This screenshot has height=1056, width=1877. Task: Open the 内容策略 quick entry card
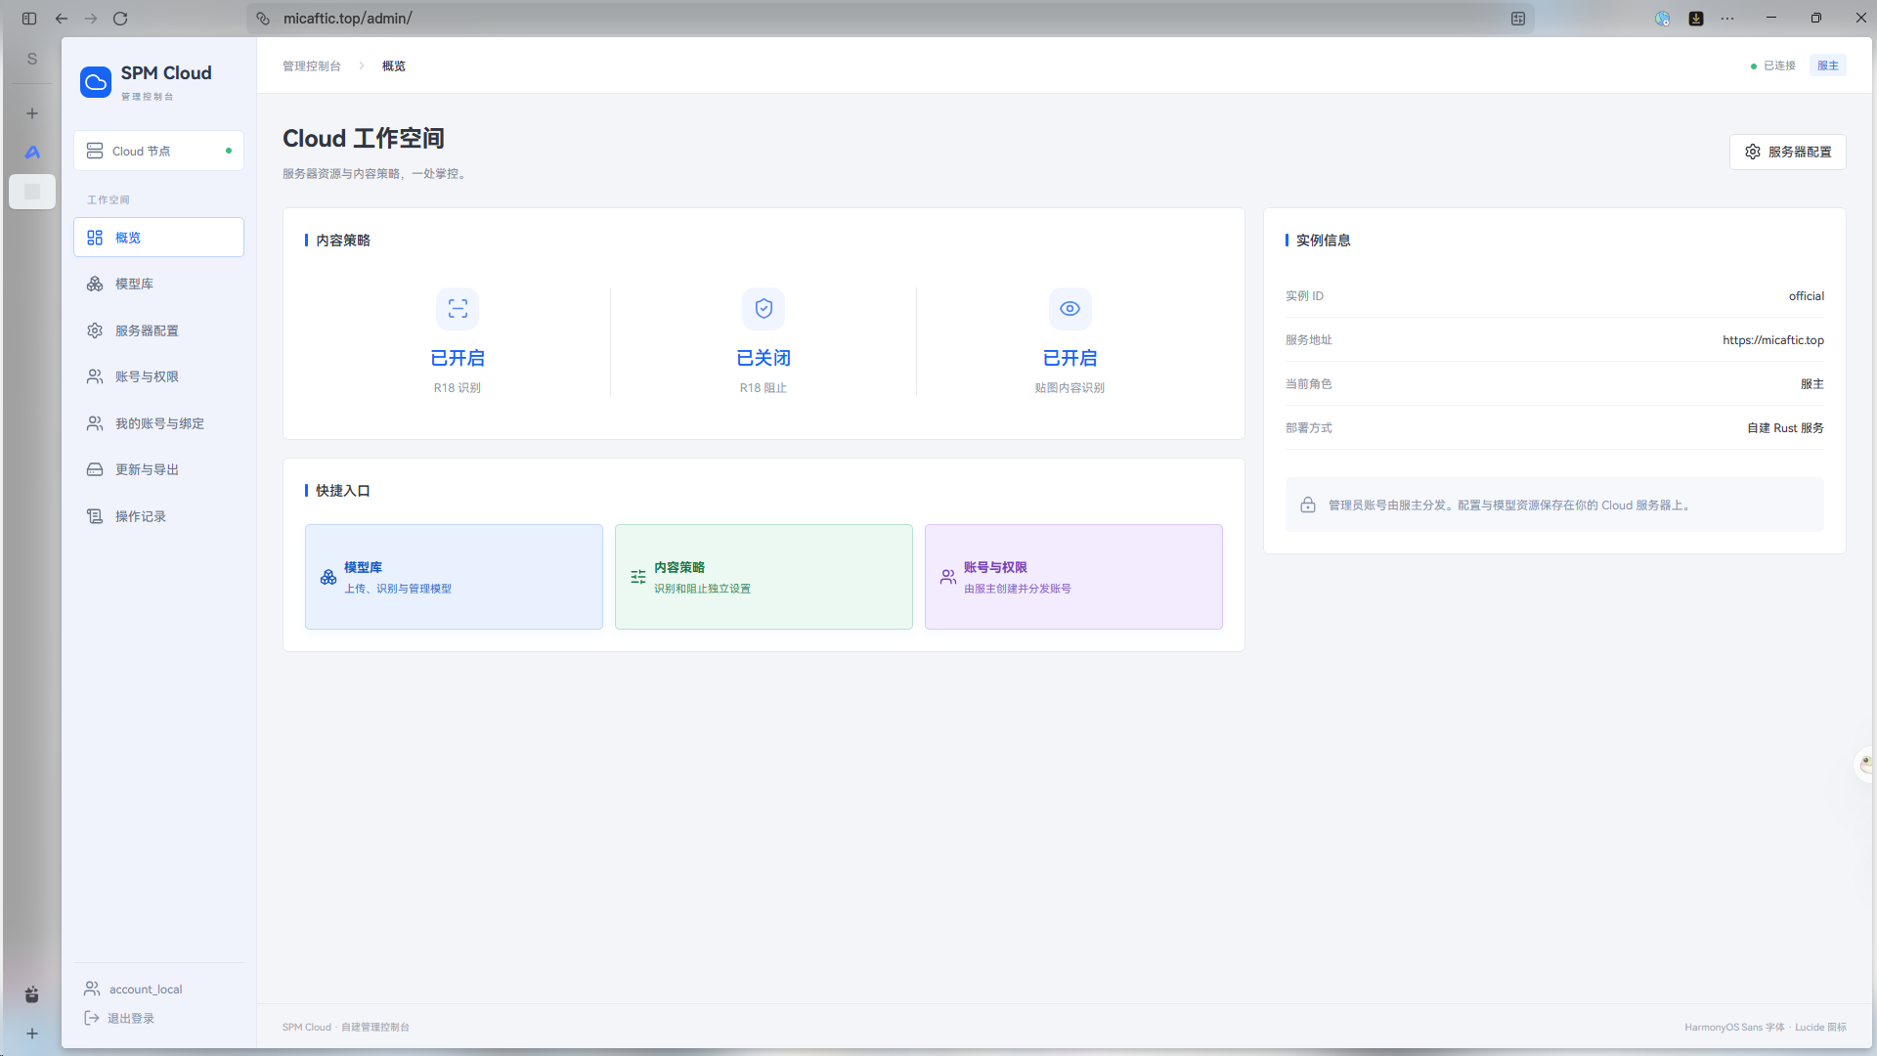click(x=764, y=577)
